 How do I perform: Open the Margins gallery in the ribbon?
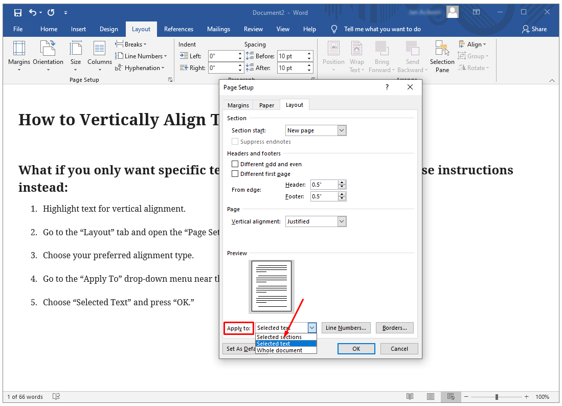coord(19,55)
